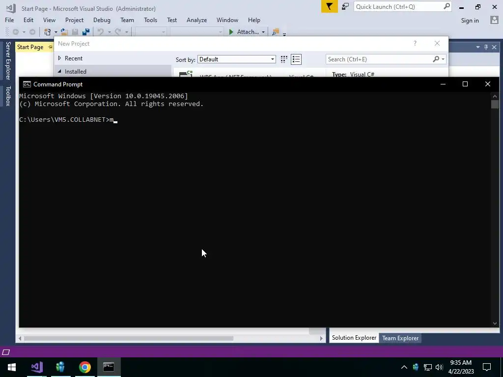Open the search options dropdown in New Project search

[x=443, y=59]
